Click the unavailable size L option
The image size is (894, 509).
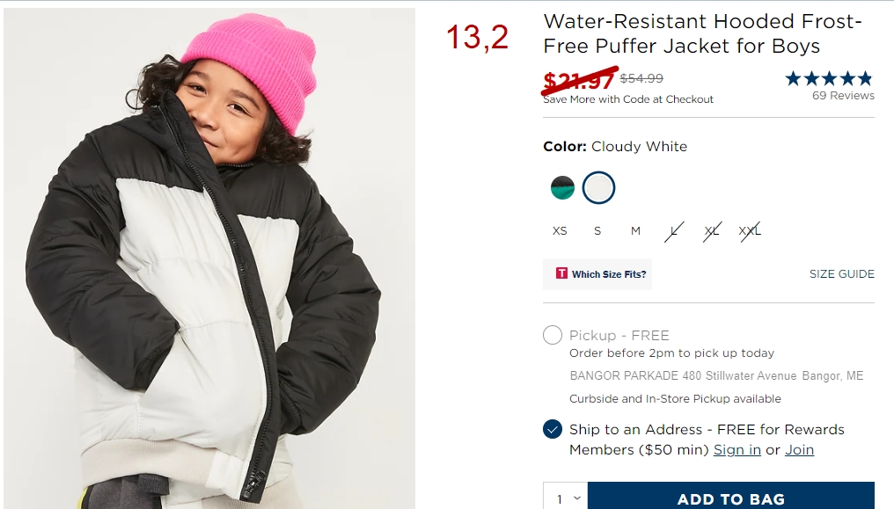pos(674,231)
